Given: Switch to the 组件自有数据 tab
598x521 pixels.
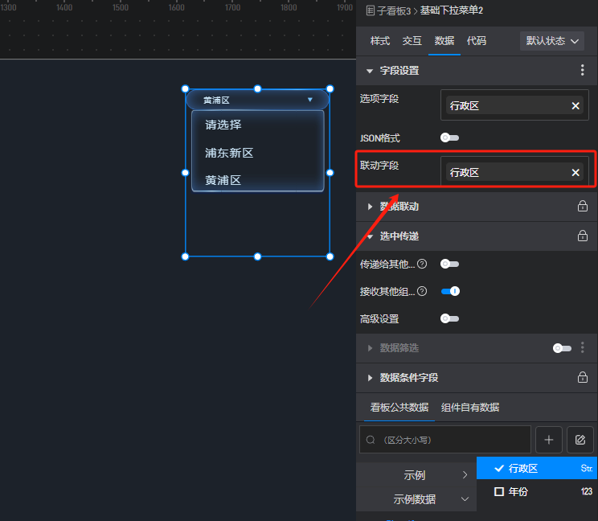Looking at the screenshot, I should pos(470,407).
